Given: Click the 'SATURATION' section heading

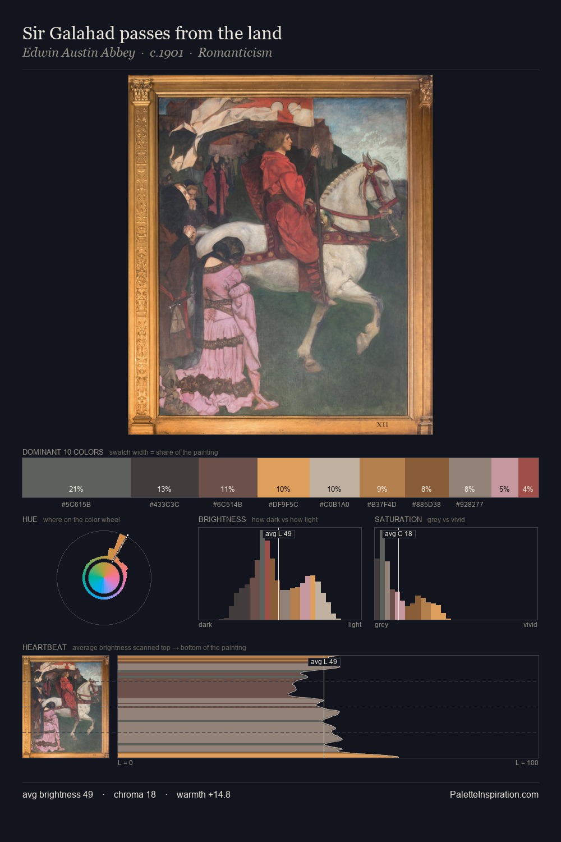Looking at the screenshot, I should [x=398, y=519].
